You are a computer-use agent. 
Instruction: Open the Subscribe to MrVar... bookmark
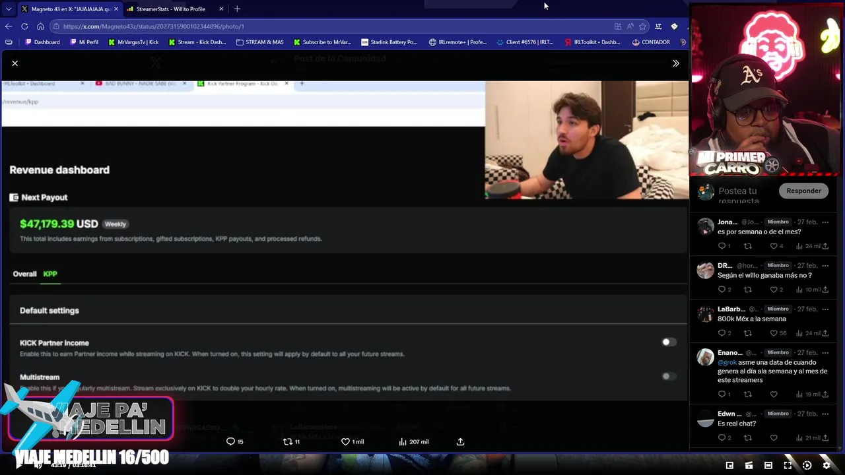(322, 42)
